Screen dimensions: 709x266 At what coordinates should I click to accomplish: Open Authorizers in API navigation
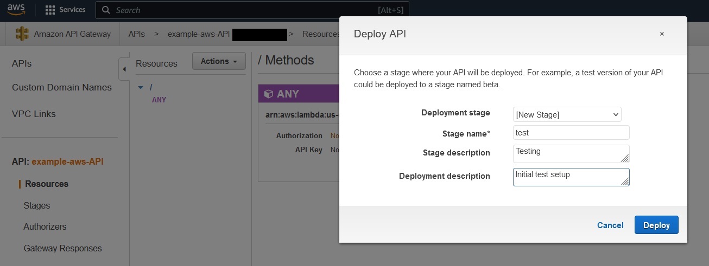(x=45, y=226)
